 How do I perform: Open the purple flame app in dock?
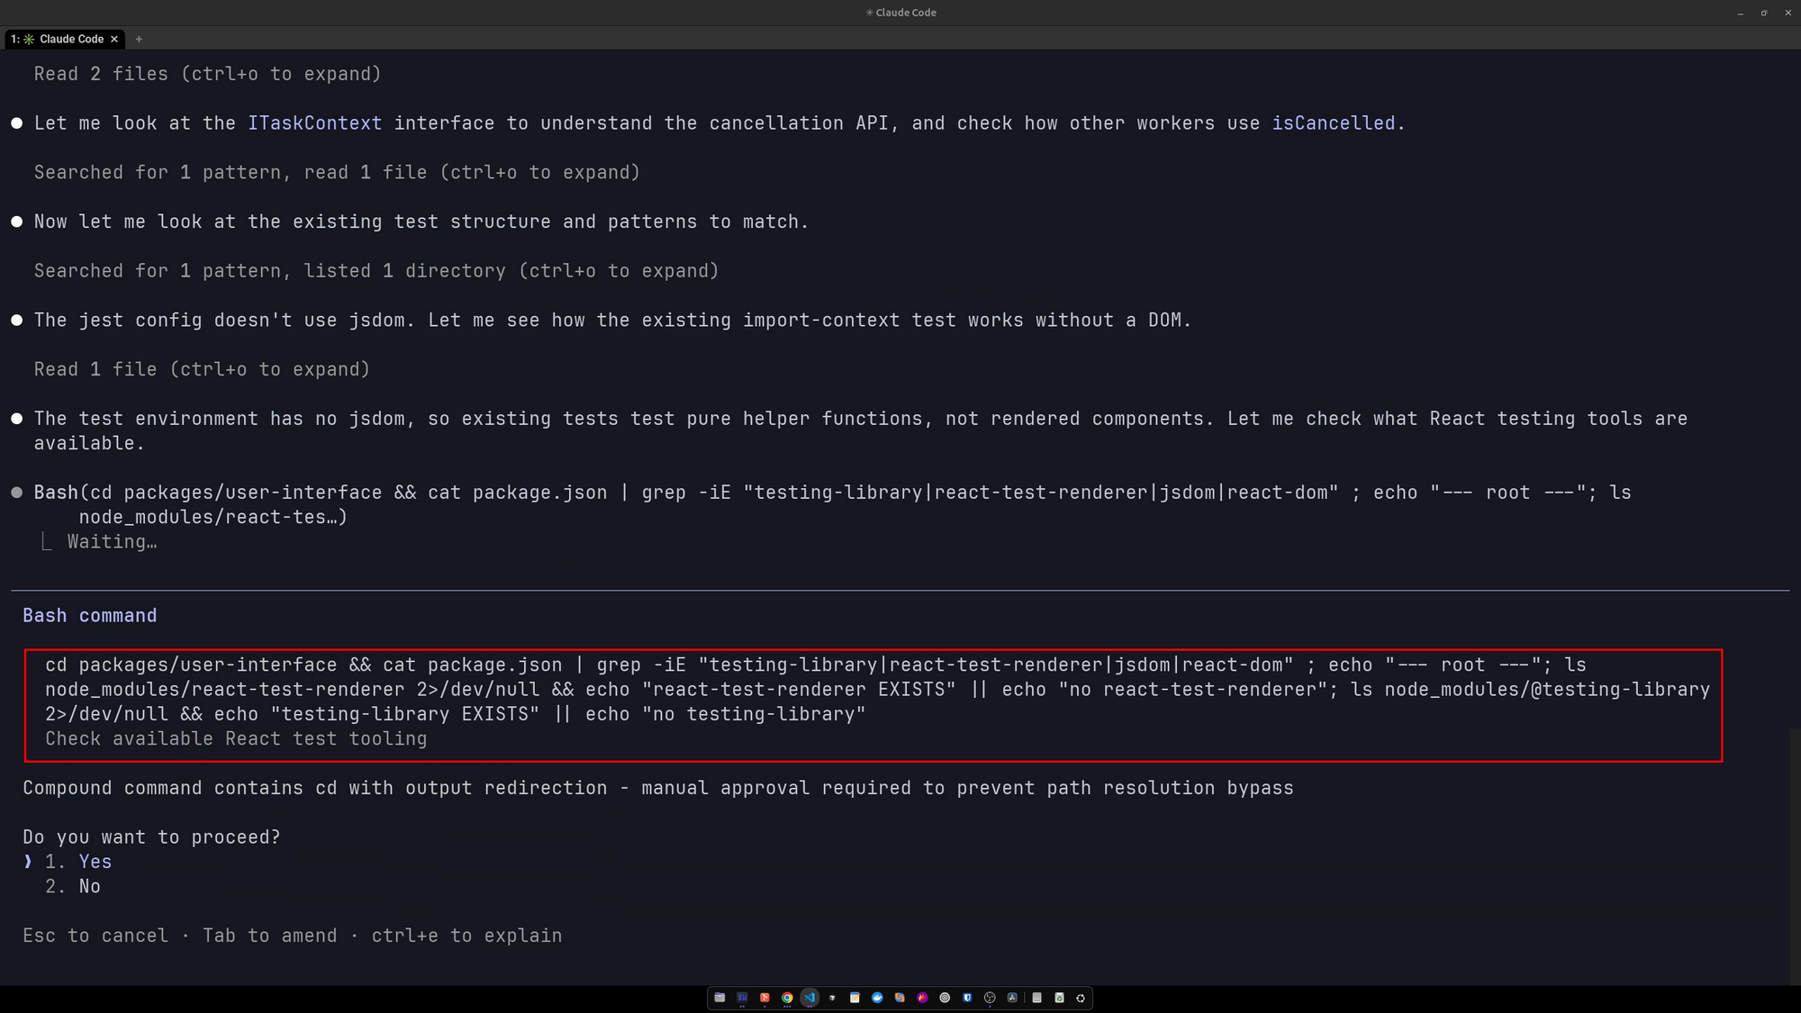click(x=922, y=998)
